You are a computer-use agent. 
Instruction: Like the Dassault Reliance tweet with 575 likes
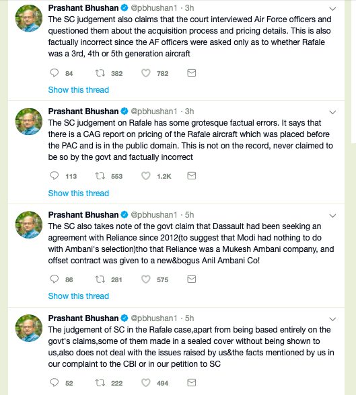pyautogui.click(x=145, y=279)
